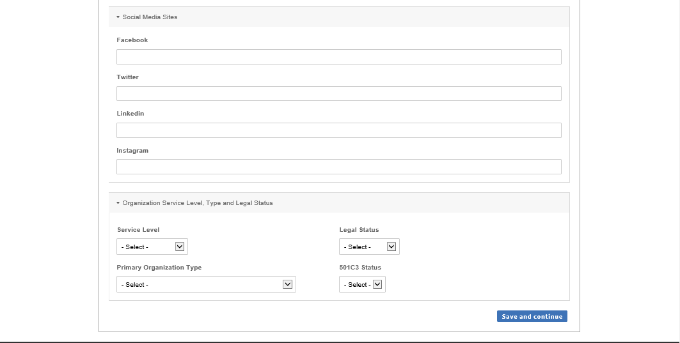This screenshot has height=343, width=680.
Task: Click the Linkedin field label
Action: (130, 114)
